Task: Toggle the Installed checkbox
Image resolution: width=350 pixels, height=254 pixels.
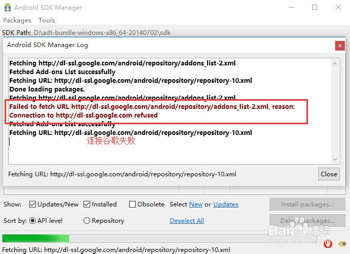Action: 87,204
